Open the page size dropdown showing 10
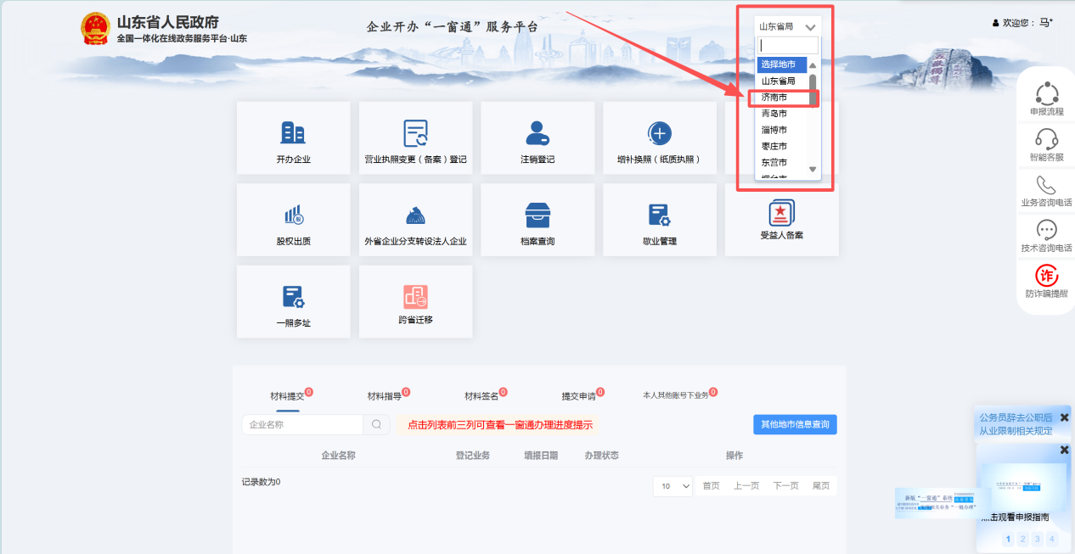Screen dimensions: 1075x554 pyautogui.click(x=673, y=486)
